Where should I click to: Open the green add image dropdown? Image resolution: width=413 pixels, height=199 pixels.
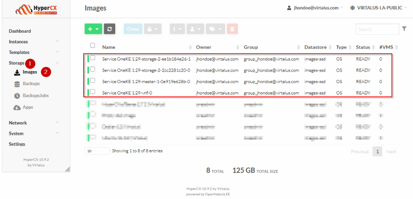click(93, 29)
